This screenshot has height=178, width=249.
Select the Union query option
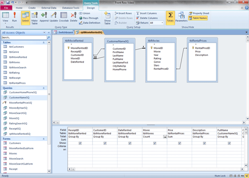(85, 13)
